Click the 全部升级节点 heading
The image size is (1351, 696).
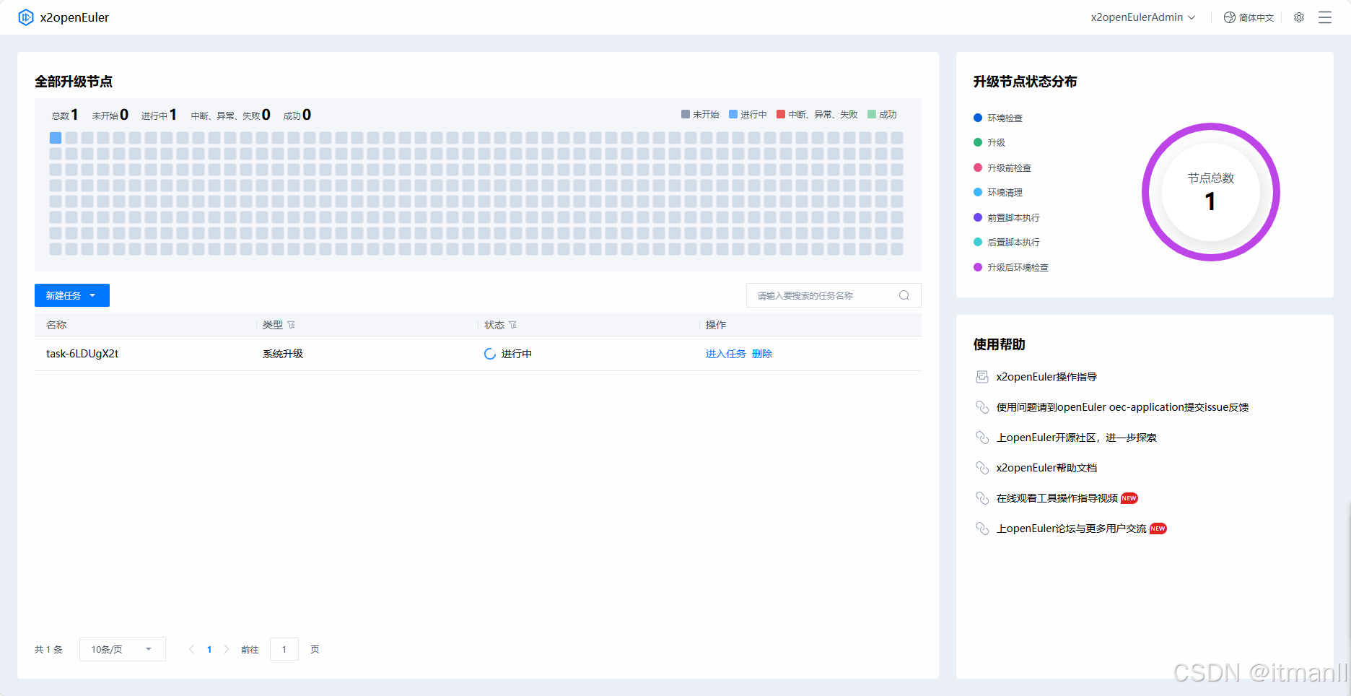coord(74,82)
